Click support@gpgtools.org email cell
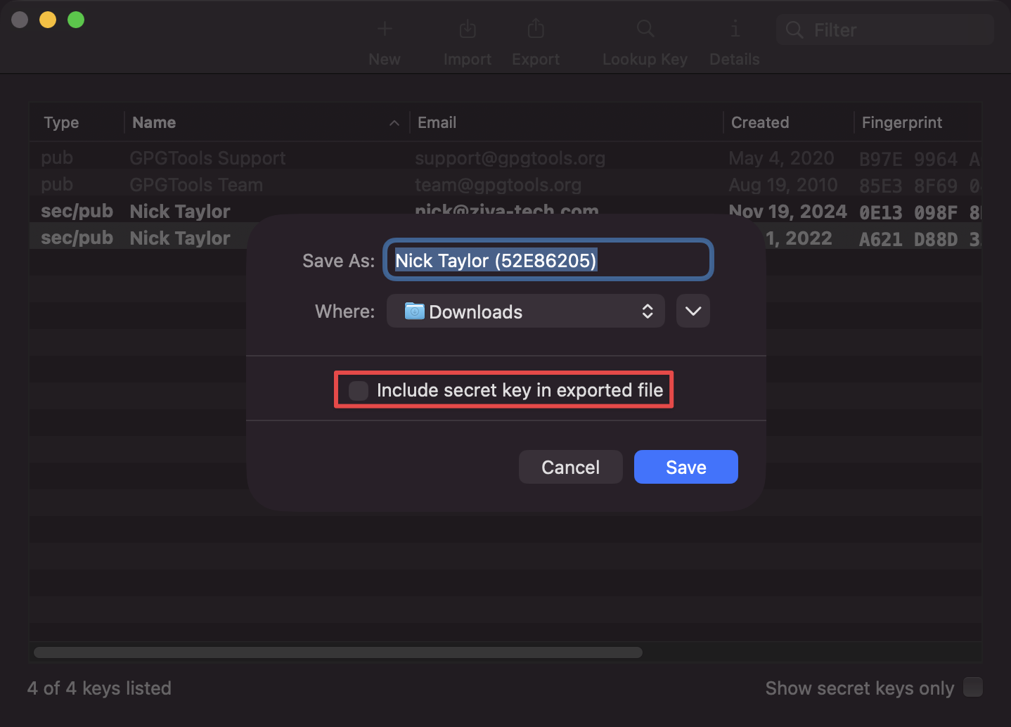 (x=510, y=158)
